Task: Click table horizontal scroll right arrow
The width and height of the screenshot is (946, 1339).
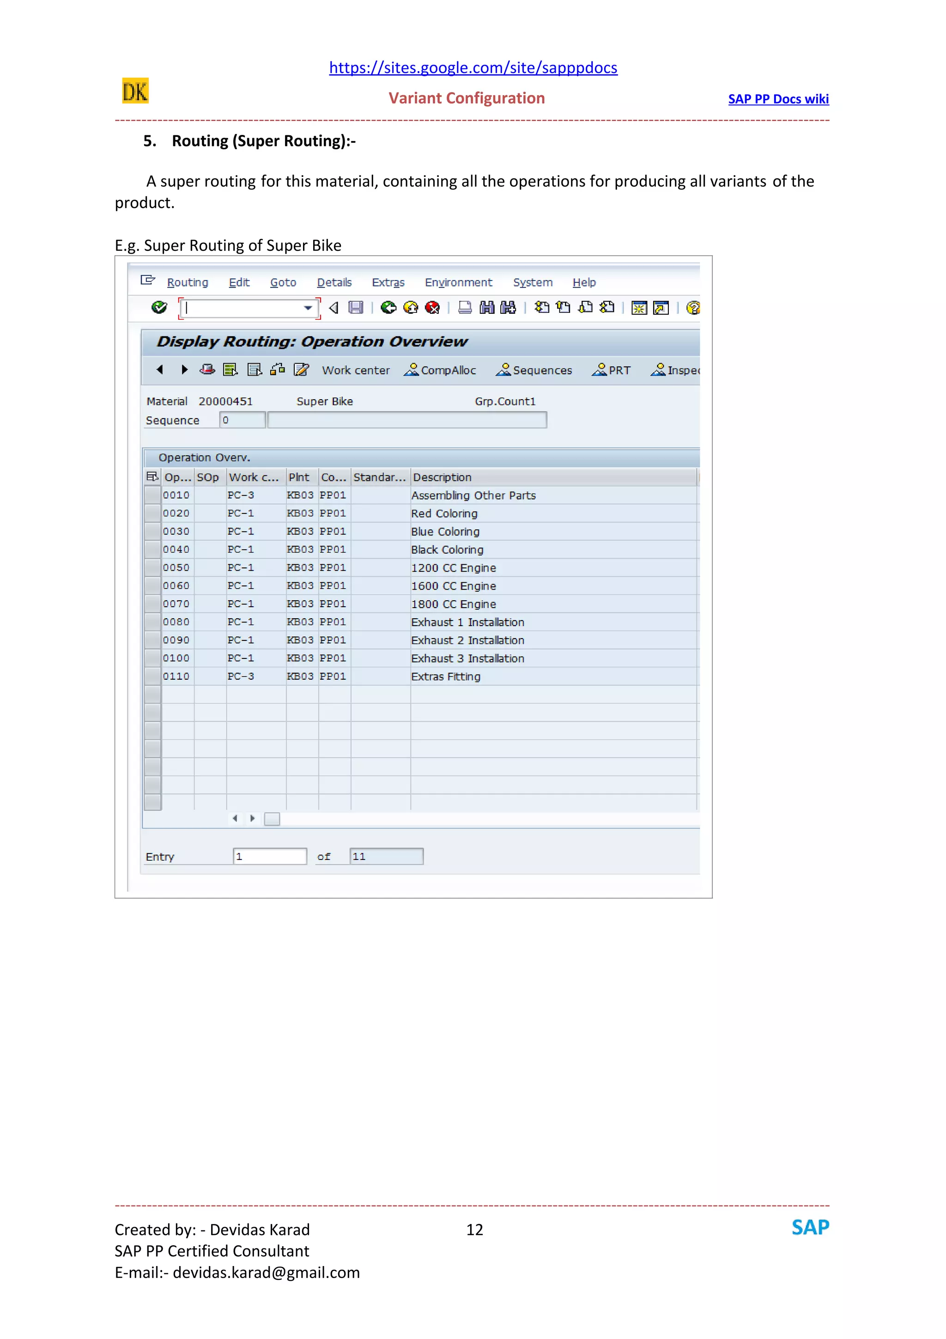Action: pos(252,818)
